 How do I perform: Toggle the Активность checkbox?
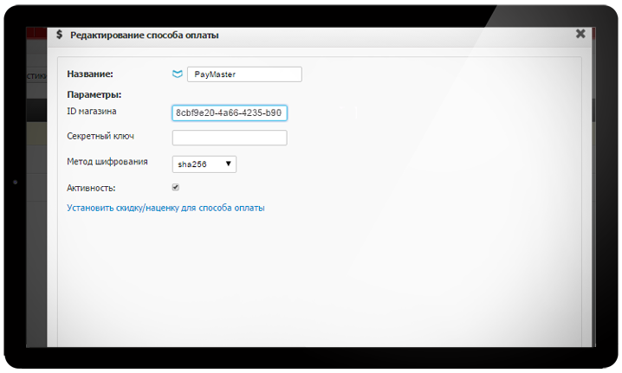coord(176,187)
